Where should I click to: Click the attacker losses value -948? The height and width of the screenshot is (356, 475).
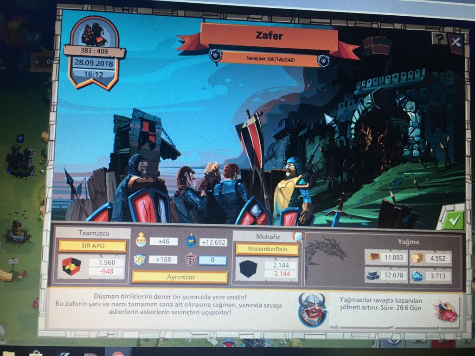(x=107, y=271)
